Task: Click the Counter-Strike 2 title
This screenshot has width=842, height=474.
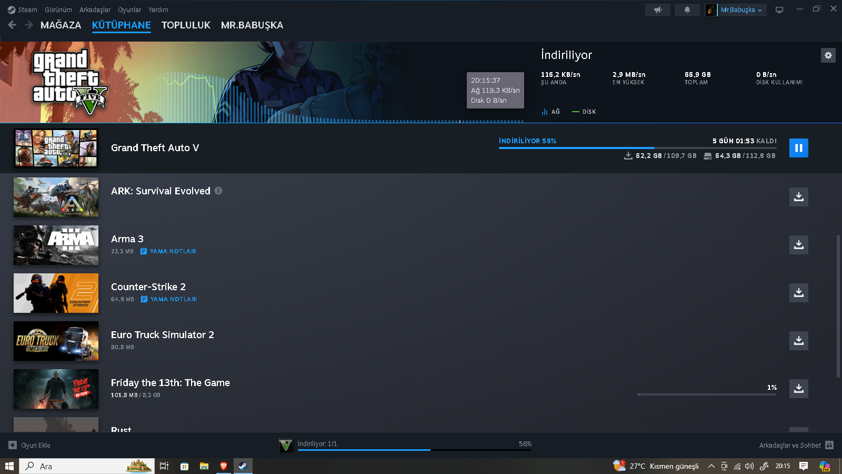Action: click(x=148, y=287)
